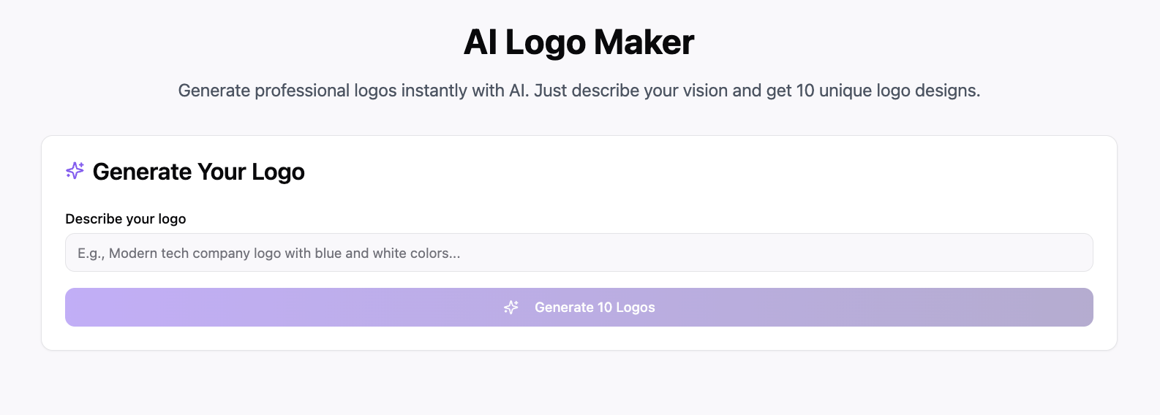
Task: Click the "Logos" word on the purple button
Action: 636,308
